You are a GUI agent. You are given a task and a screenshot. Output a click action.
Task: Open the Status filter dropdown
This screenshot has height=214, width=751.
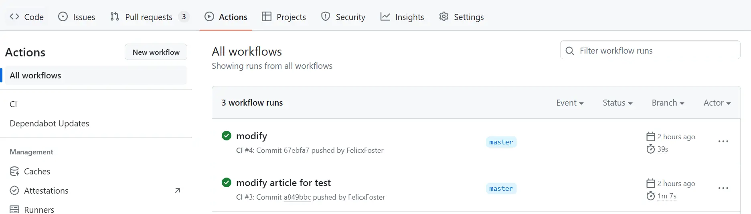click(x=617, y=103)
